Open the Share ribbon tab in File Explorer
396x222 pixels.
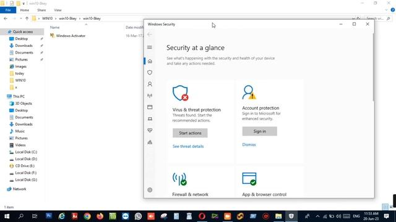tap(41, 10)
